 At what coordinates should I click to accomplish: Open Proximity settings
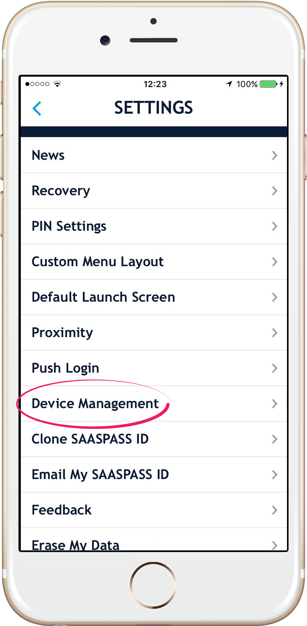point(154,333)
